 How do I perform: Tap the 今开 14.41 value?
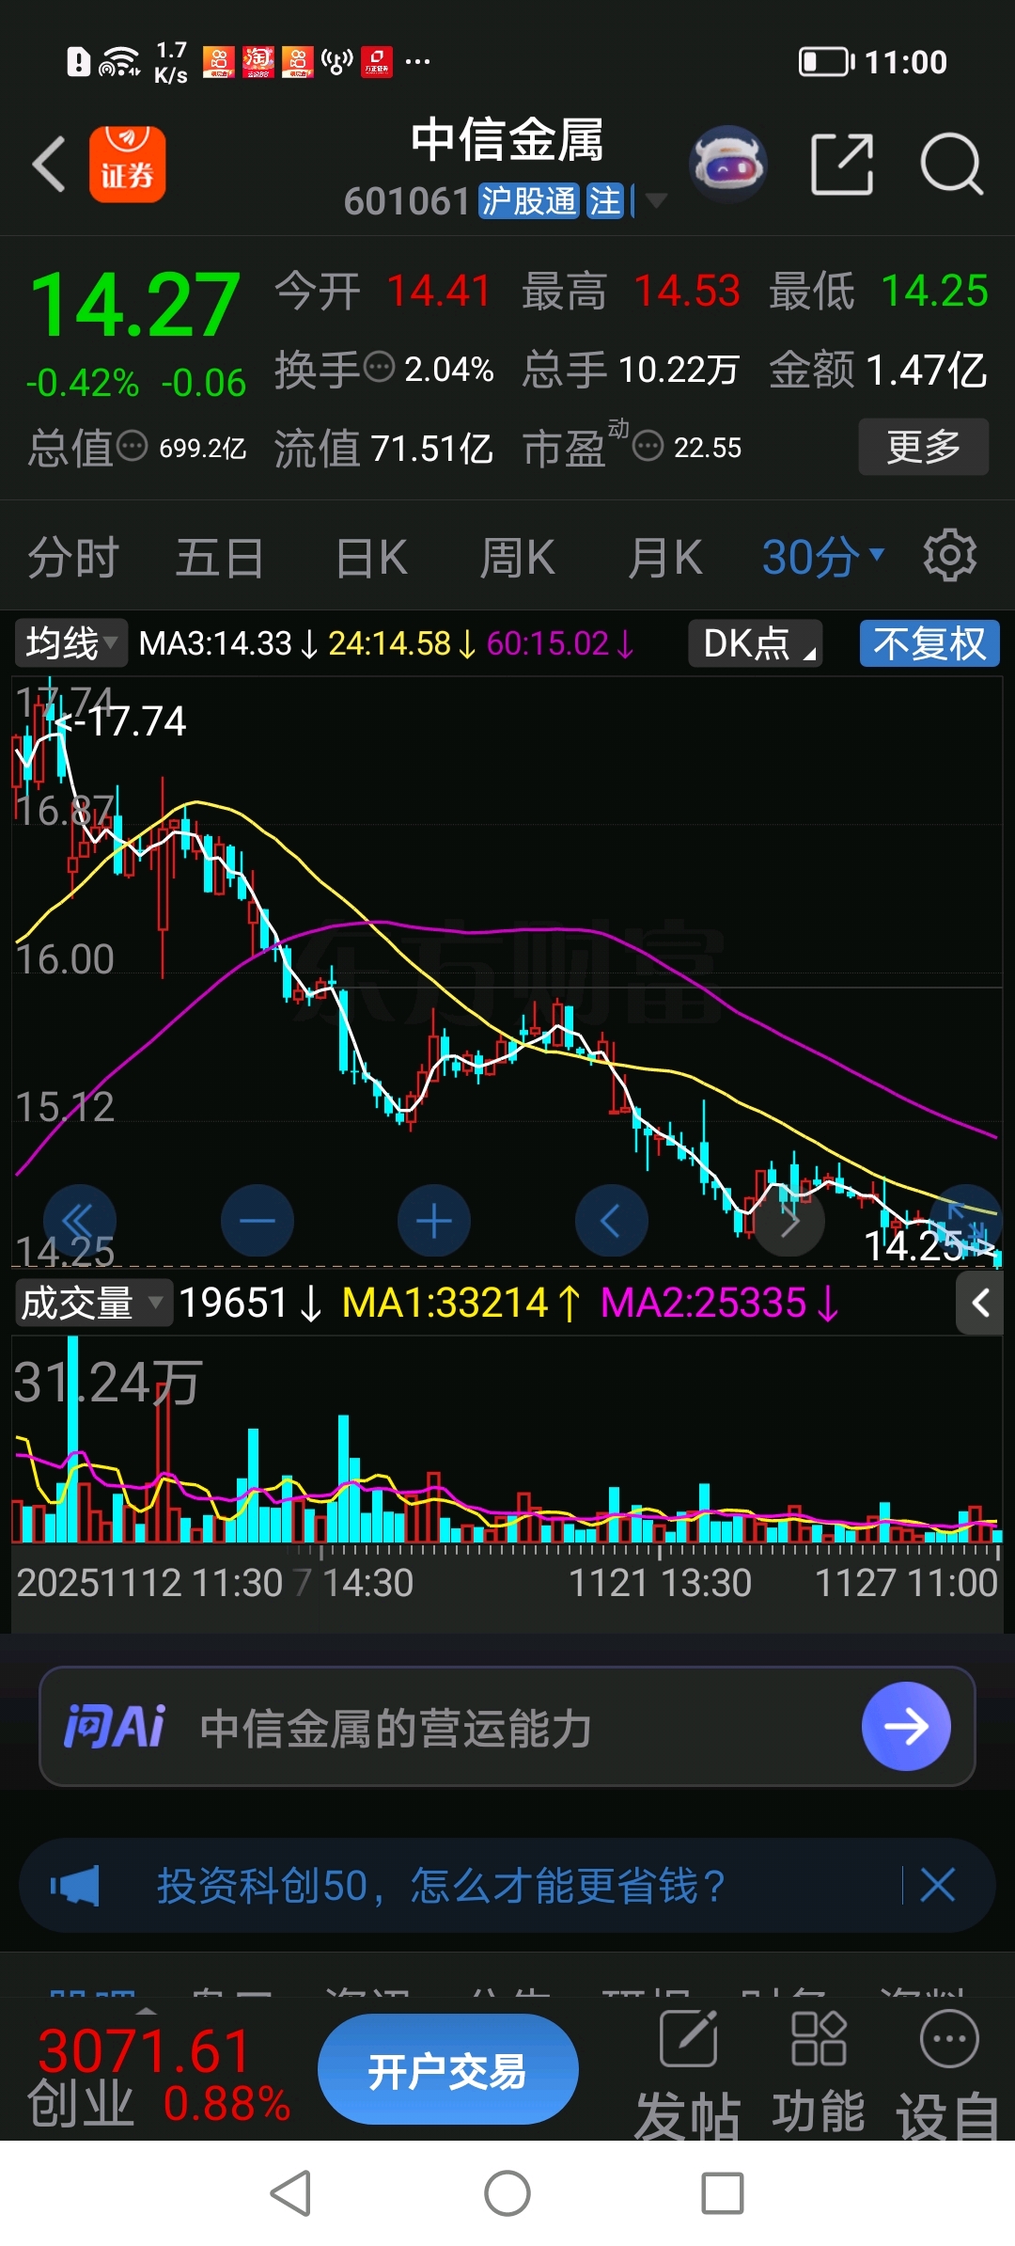439,291
